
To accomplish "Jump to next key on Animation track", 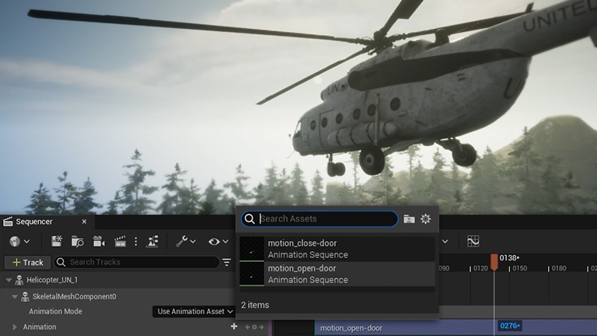I will click(261, 327).
